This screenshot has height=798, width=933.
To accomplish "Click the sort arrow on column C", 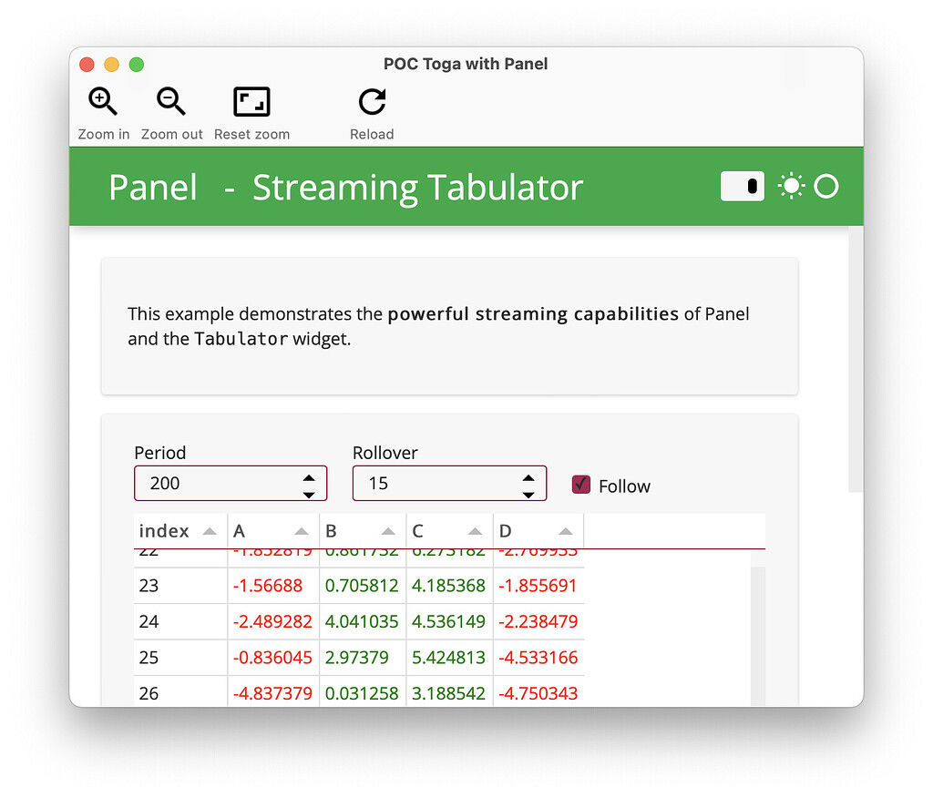I will click(x=475, y=530).
